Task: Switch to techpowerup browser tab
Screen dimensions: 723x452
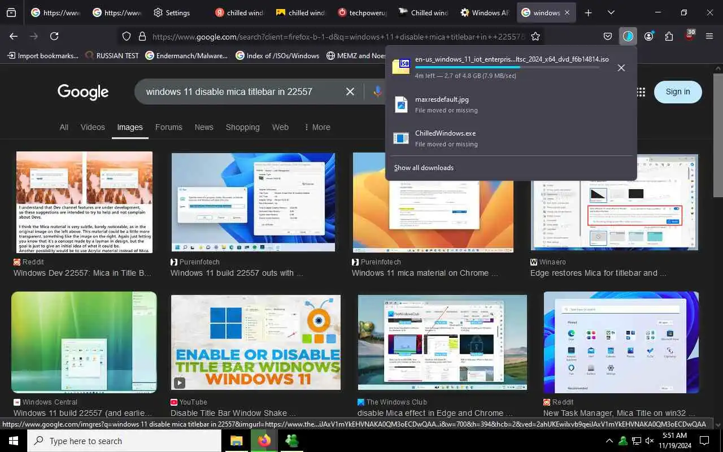Action: click(x=361, y=12)
